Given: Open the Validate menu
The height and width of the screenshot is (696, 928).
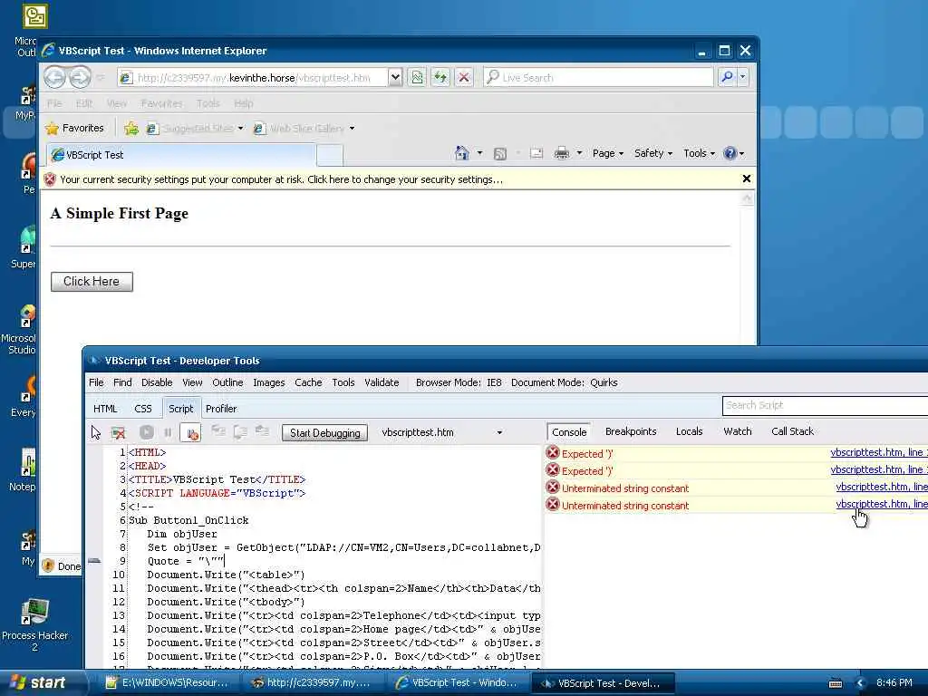Looking at the screenshot, I should [382, 382].
